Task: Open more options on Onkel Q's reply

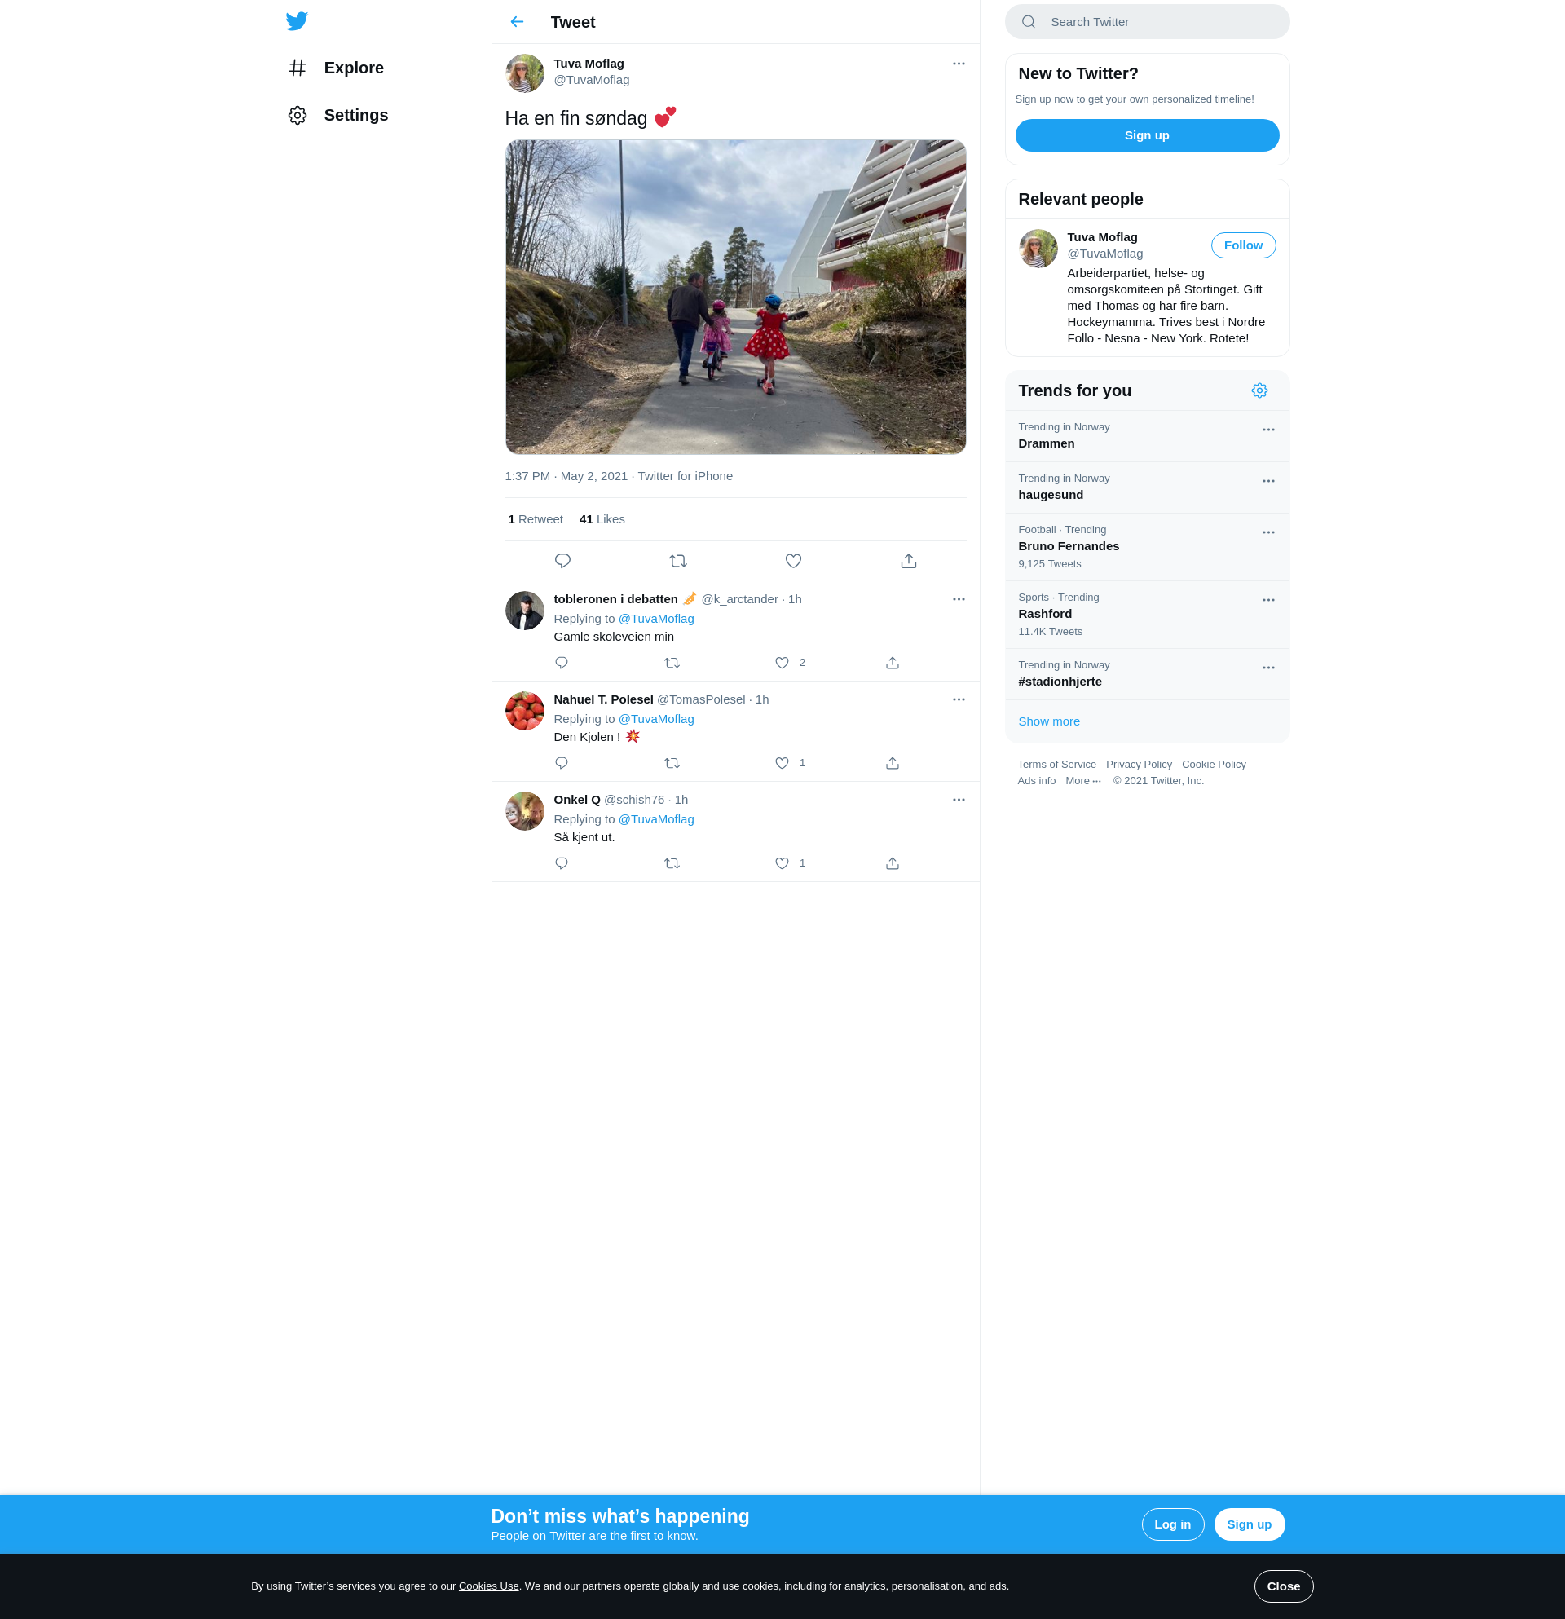Action: click(x=958, y=800)
